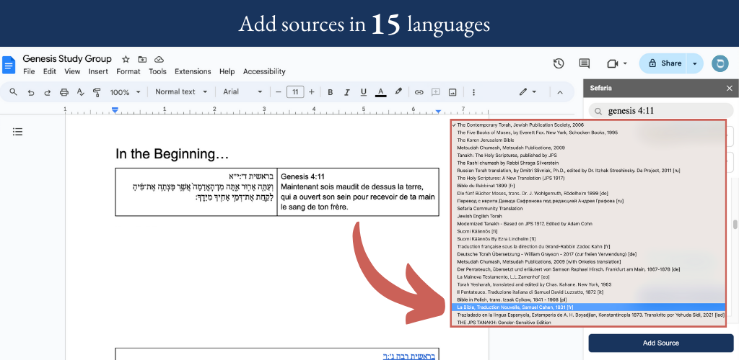The image size is (739, 360).
Task: Click the move-to-folder icon beside title
Action: click(142, 59)
